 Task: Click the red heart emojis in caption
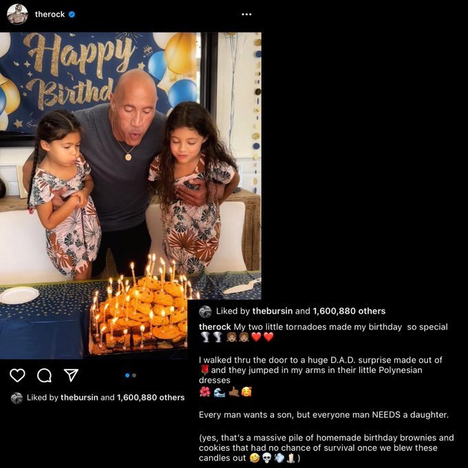pos(262,337)
